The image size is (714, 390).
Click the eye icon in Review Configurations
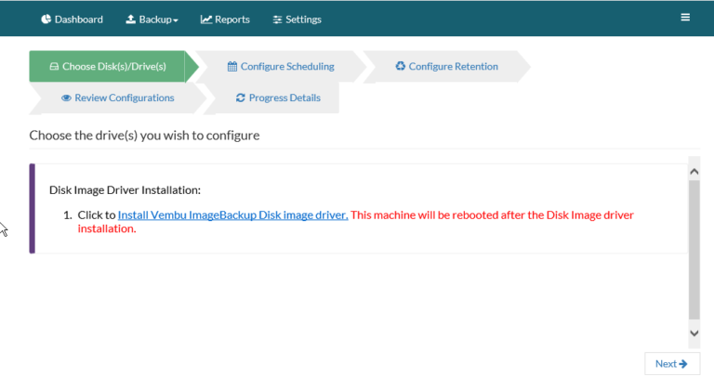pyautogui.click(x=66, y=97)
